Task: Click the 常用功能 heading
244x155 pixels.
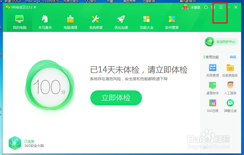Action: (x=212, y=57)
